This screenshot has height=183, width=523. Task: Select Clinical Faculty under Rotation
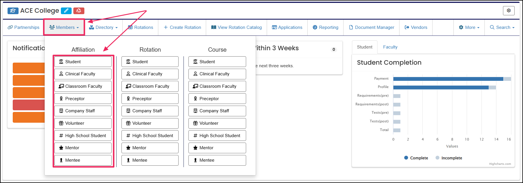pos(150,74)
